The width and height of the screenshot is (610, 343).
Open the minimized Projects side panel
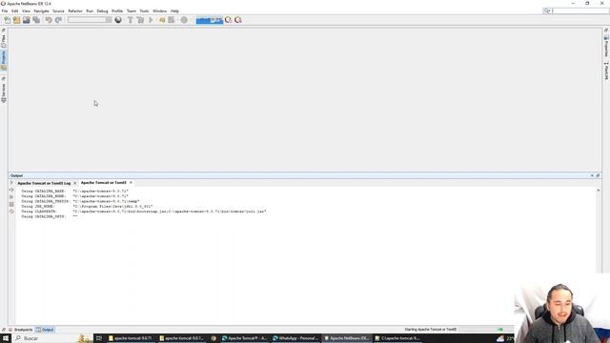click(4, 60)
